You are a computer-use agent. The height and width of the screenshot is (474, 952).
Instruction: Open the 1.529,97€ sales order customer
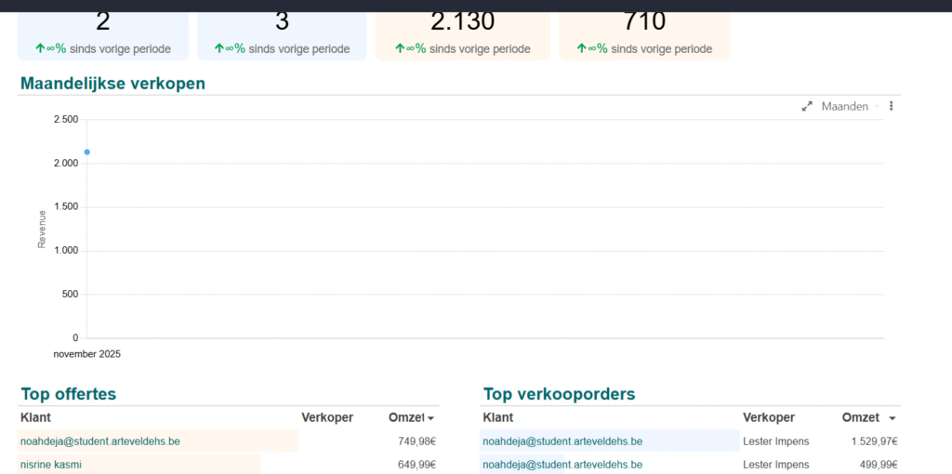pyautogui.click(x=562, y=441)
